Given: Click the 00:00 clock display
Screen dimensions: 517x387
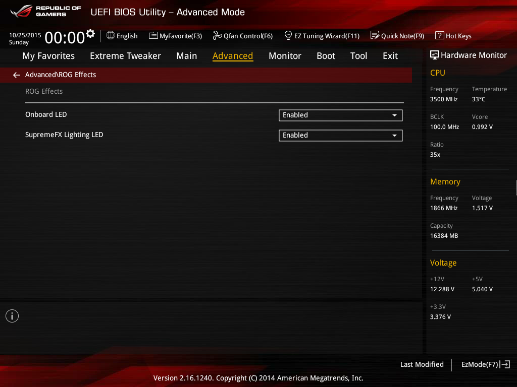Looking at the screenshot, I should click(65, 38).
